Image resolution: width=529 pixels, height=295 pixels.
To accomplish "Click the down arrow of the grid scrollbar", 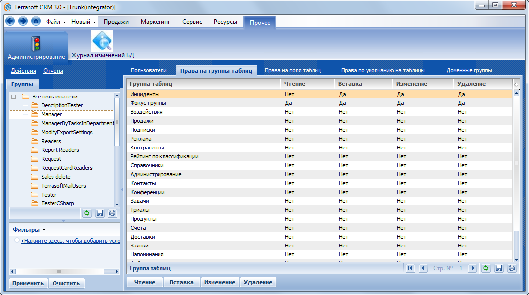I will click(516, 259).
